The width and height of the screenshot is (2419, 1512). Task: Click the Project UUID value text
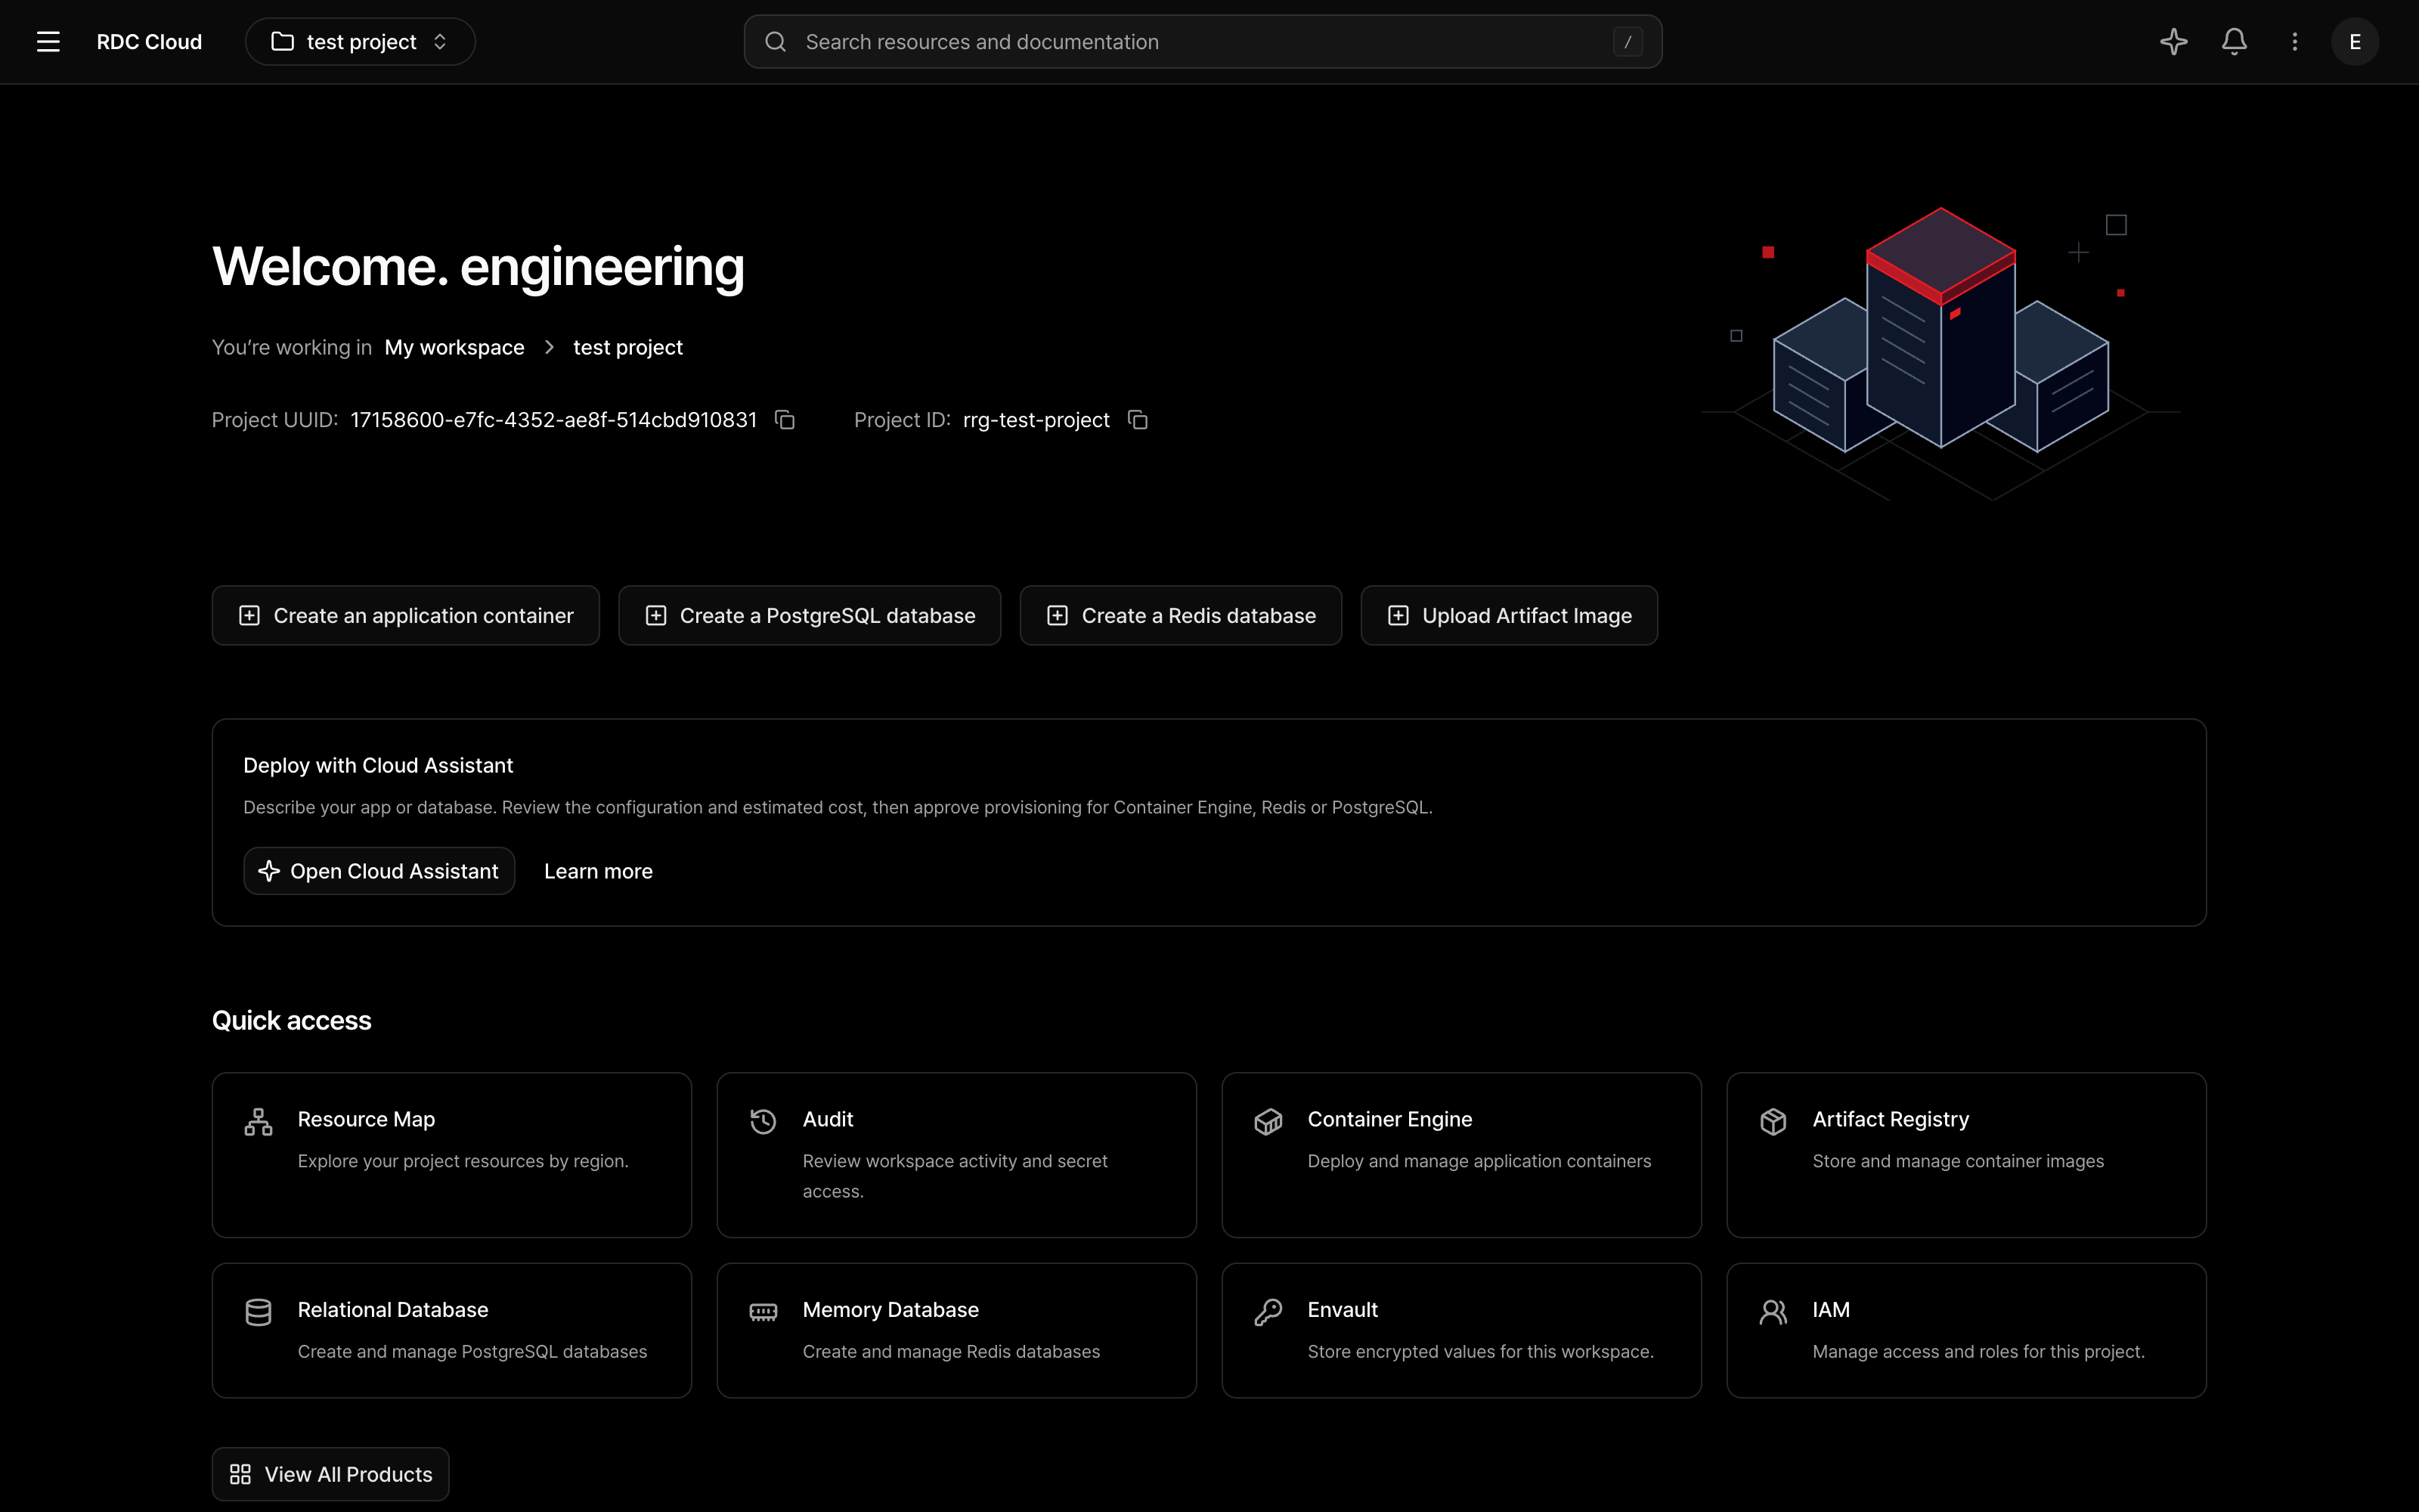(554, 420)
